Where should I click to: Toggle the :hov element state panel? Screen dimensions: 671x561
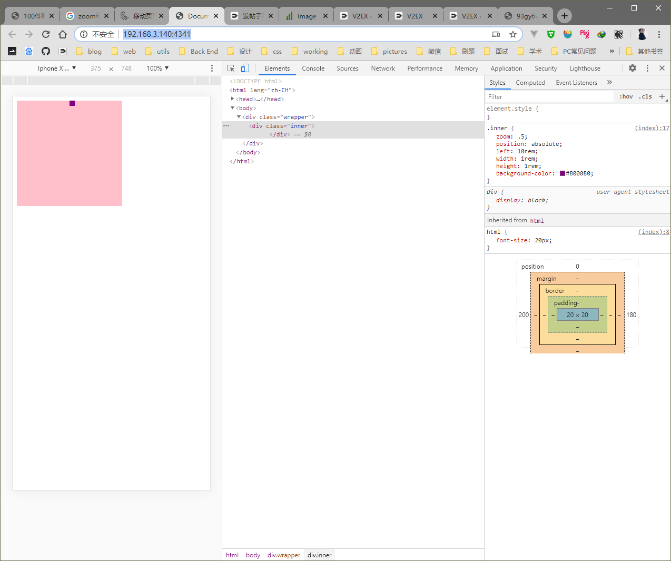click(x=626, y=97)
